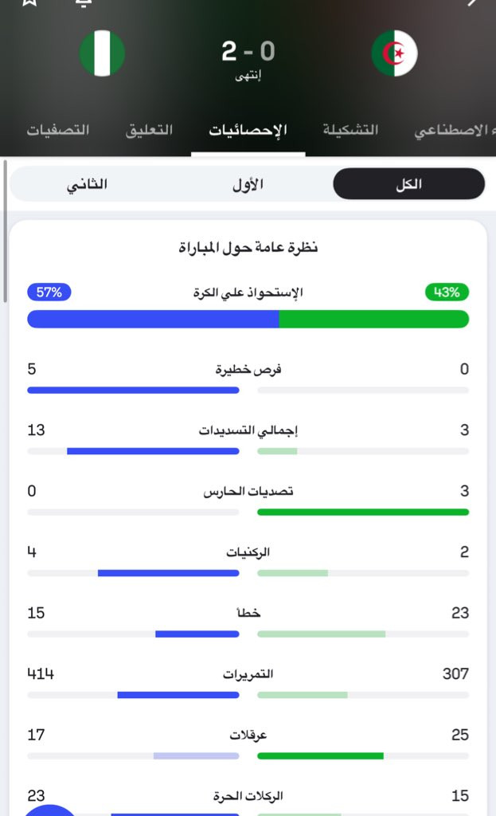Tap the blue floating circle button
Screen dimensions: 496x816
(x=49, y=808)
